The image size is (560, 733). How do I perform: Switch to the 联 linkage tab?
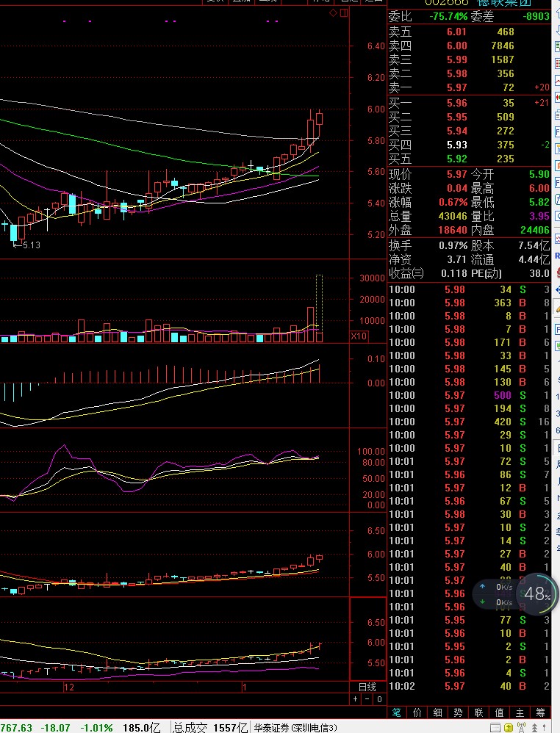[479, 712]
